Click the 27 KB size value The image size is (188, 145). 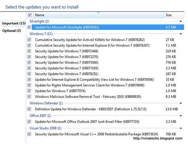click(170, 40)
